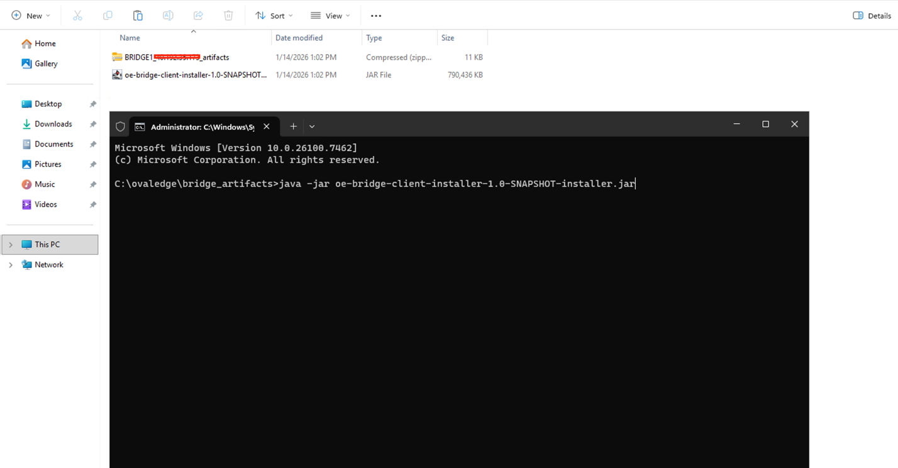
Task: Select the oe-bridge-client-installer JAR file
Action: pos(195,75)
